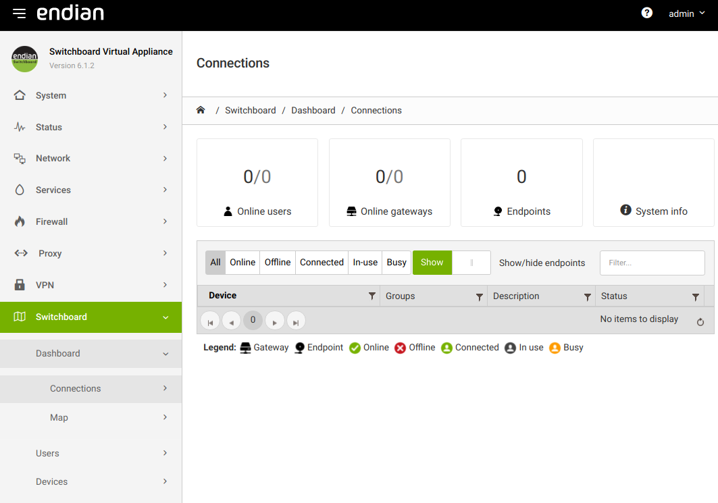
Task: Select the Connected filter button
Action: click(322, 262)
